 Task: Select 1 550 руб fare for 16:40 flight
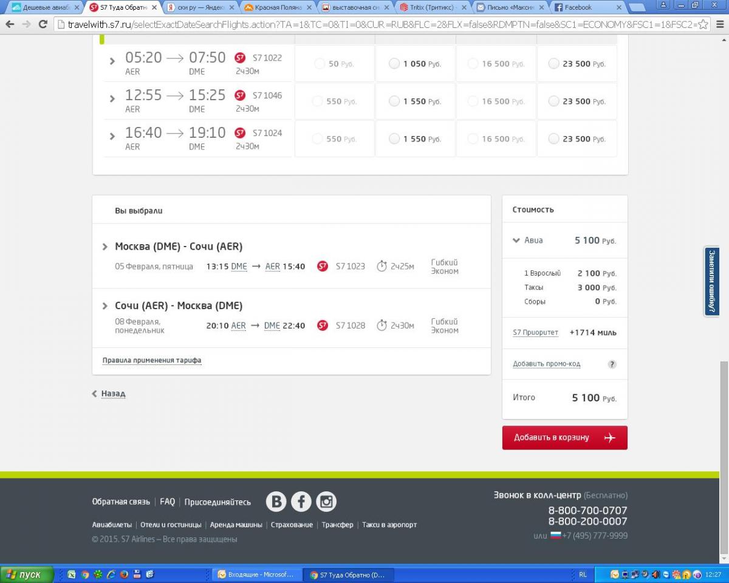pyautogui.click(x=394, y=139)
